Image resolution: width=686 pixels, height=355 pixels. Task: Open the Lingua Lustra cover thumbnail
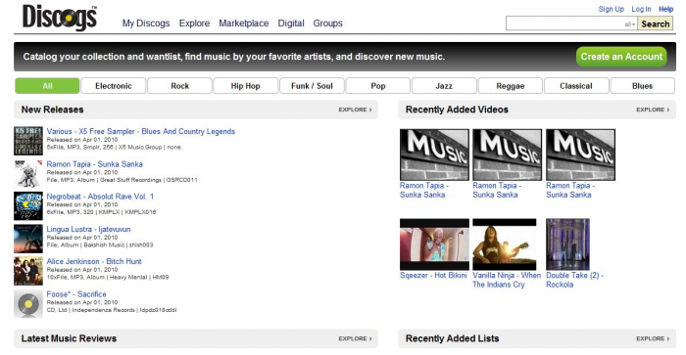(28, 239)
